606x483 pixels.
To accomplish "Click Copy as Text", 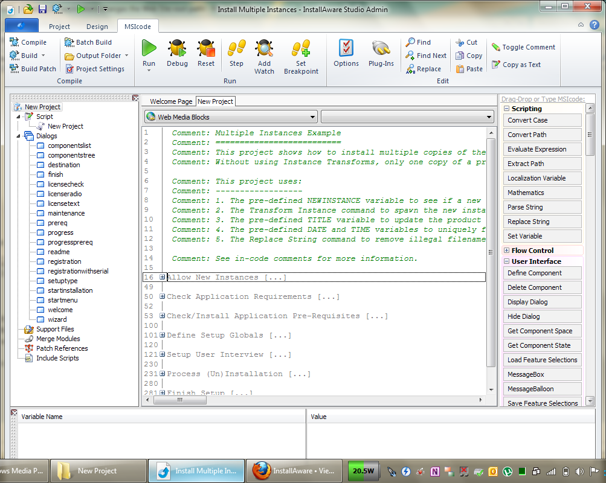I will 517,65.
